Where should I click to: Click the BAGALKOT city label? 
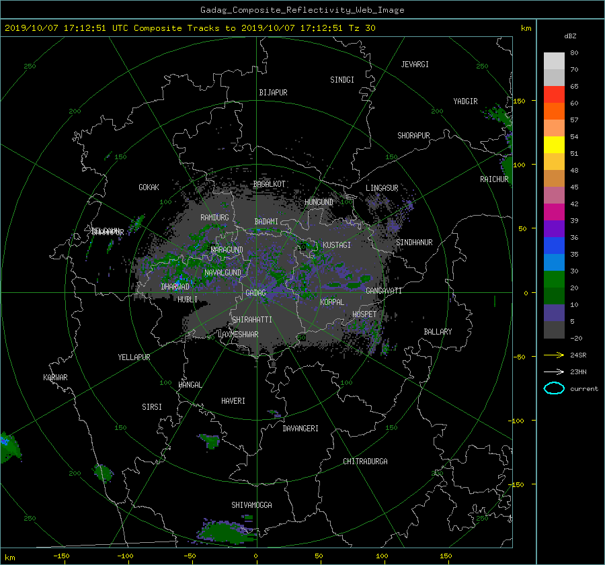(269, 184)
